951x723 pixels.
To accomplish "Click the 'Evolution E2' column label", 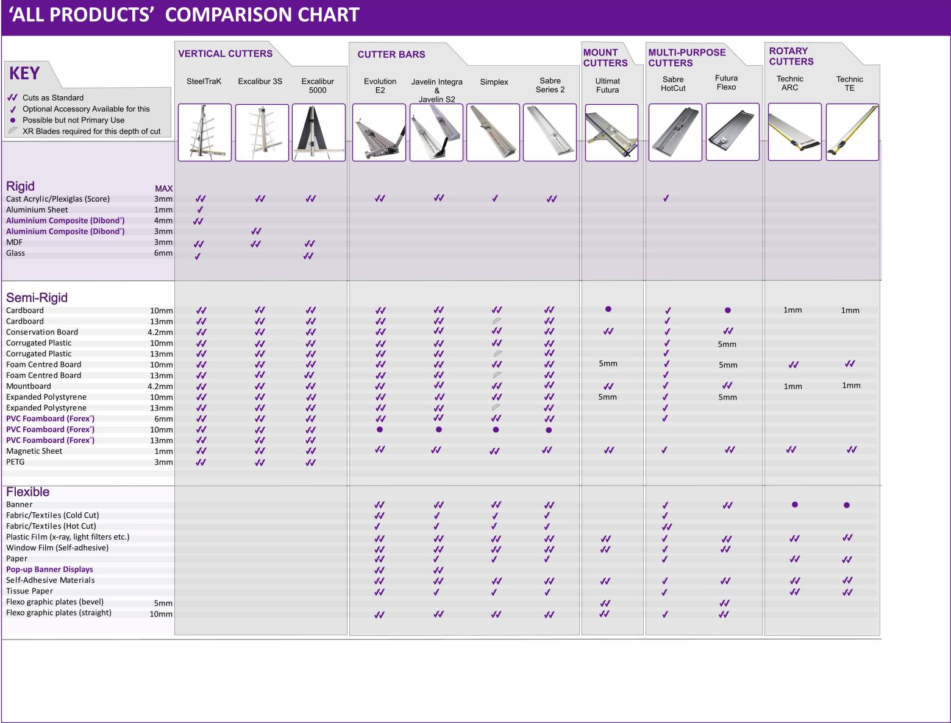I will coord(380,86).
